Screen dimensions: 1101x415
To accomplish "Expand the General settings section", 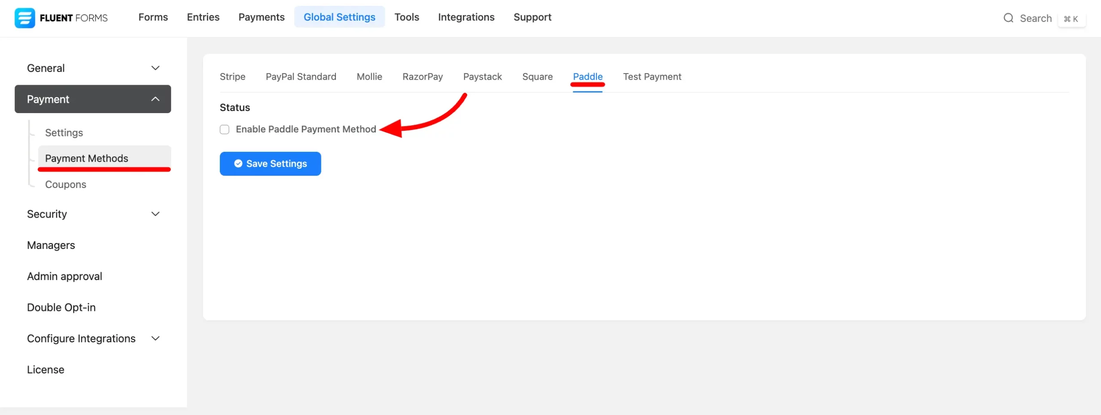I will [155, 68].
